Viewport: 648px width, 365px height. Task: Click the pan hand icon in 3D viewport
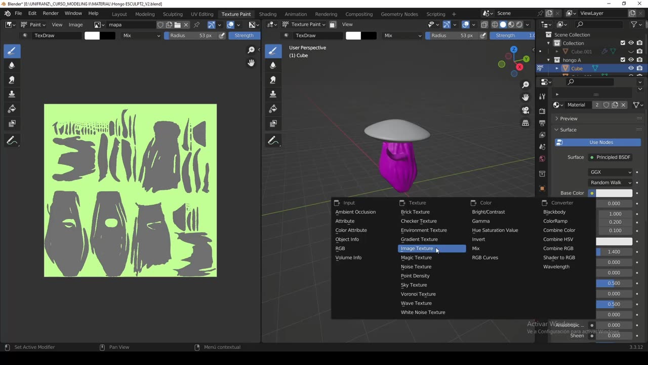[x=525, y=97]
